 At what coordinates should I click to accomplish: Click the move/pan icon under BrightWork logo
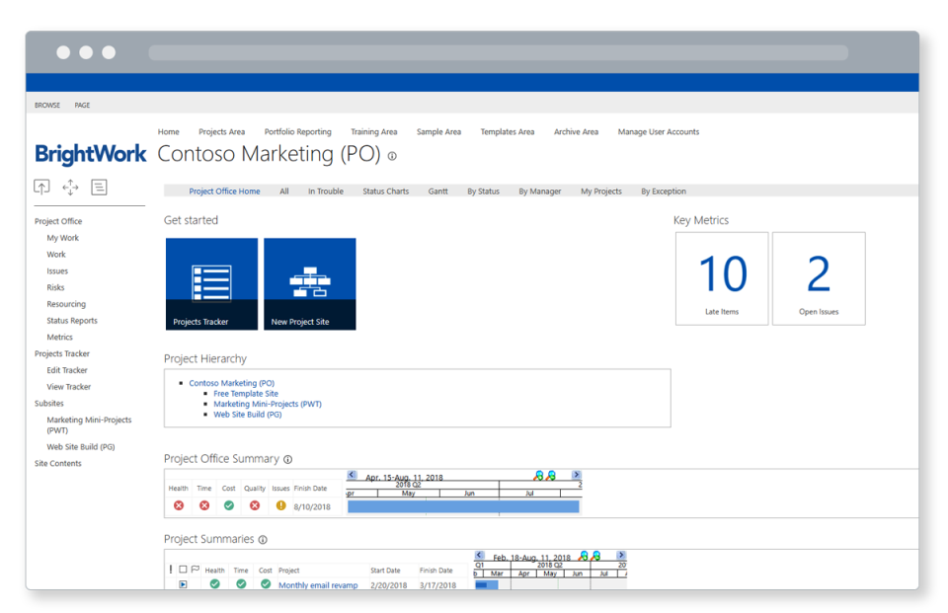coord(70,187)
